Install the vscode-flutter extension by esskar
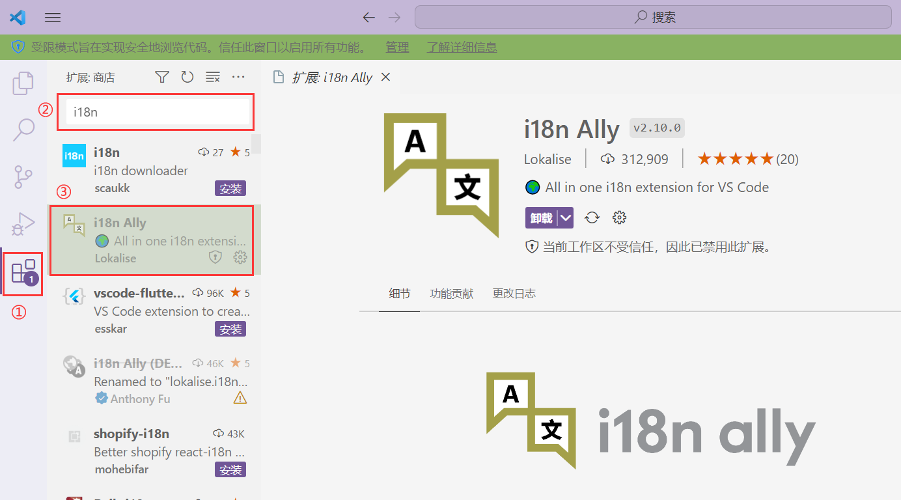Screen dimensions: 901x500 pos(230,329)
